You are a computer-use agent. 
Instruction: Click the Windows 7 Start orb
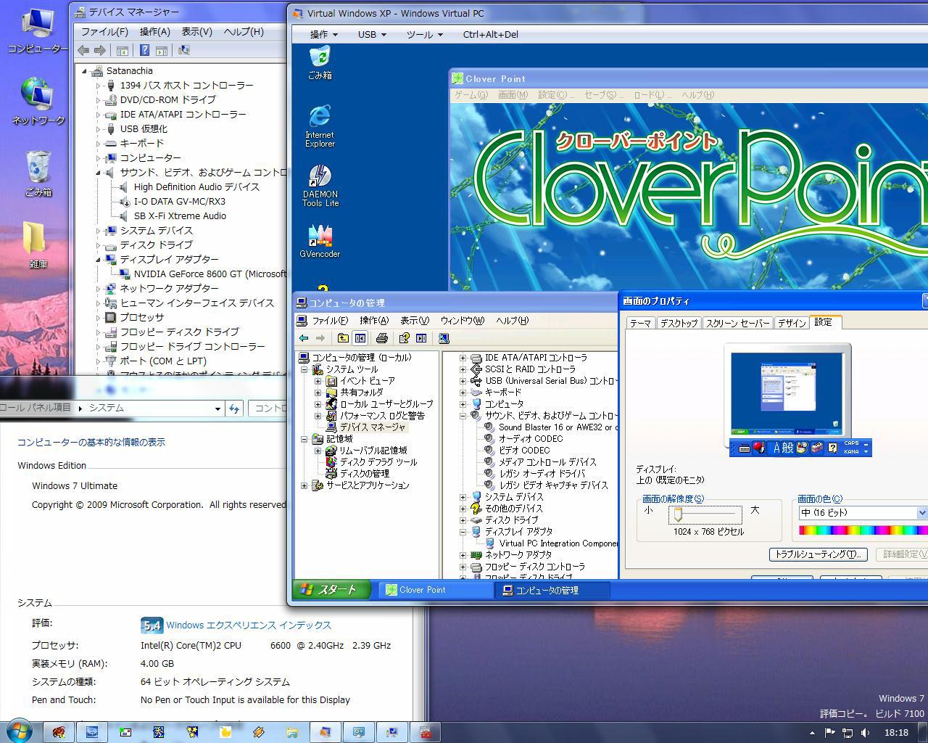(18, 731)
